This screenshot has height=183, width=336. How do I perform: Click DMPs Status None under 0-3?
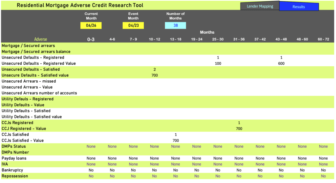point(91,146)
